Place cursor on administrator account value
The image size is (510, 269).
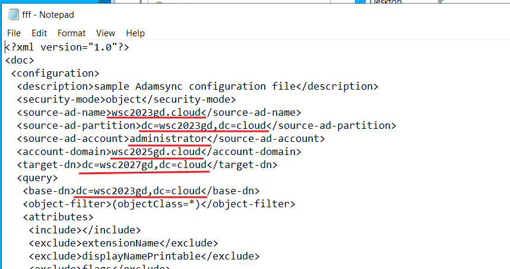click(168, 138)
